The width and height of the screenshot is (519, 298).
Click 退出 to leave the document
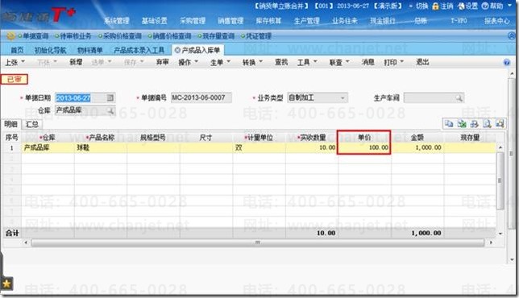[x=422, y=62]
